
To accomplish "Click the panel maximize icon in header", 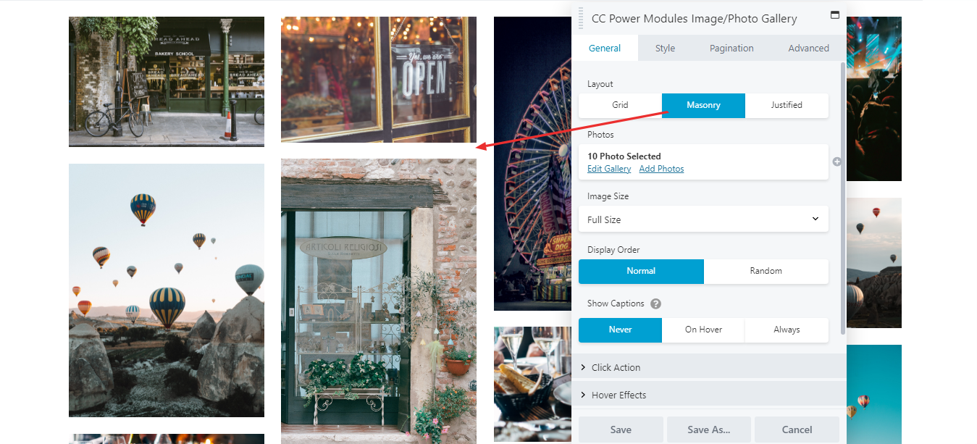I will [835, 15].
